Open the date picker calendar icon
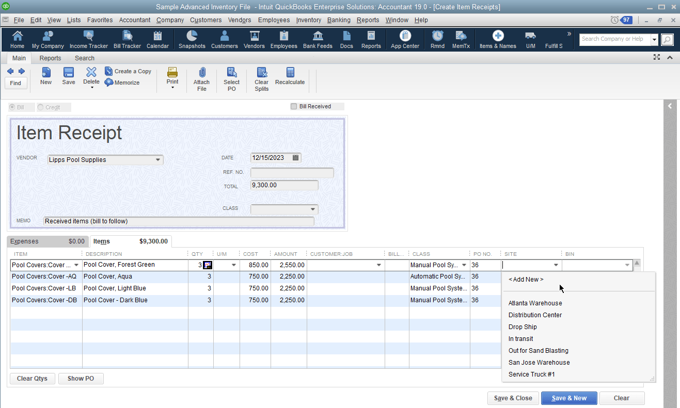The height and width of the screenshot is (408, 680). pyautogui.click(x=296, y=158)
